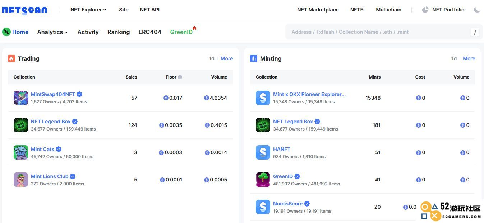The width and height of the screenshot is (484, 223).
Task: Click Mint x OKX Pioneer Explorer avatar
Action: [263, 98]
